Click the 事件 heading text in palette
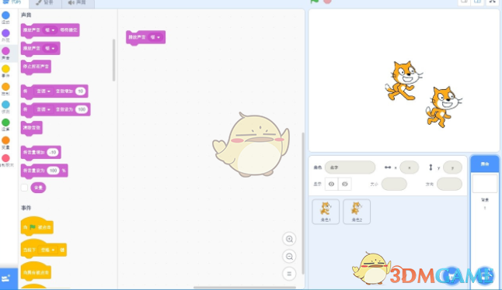The height and width of the screenshot is (290, 502). coord(26,208)
